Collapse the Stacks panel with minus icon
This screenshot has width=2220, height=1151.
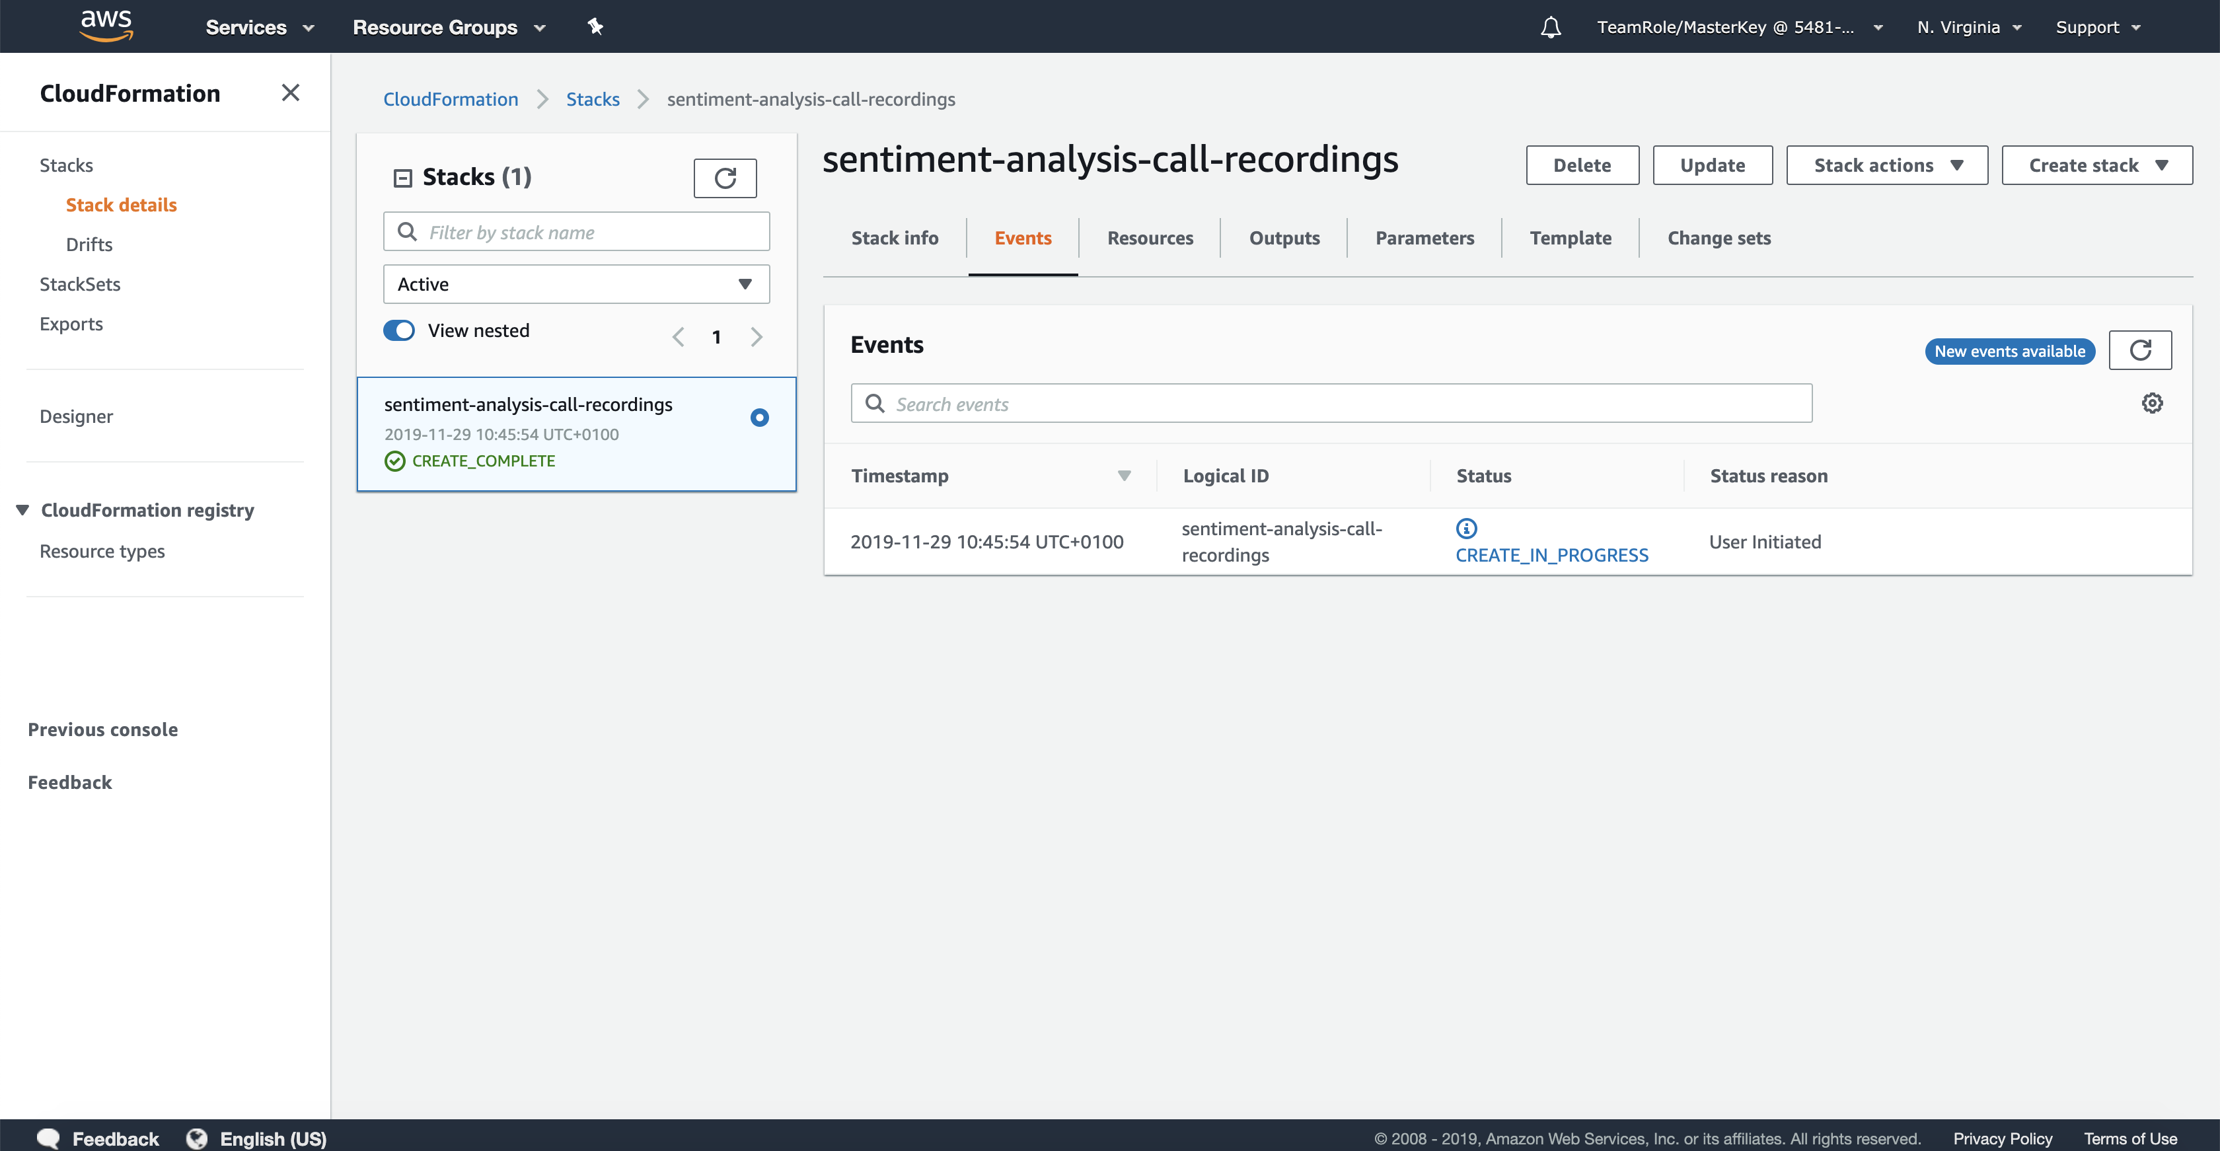click(402, 178)
